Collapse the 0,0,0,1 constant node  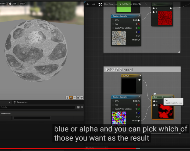point(140,76)
